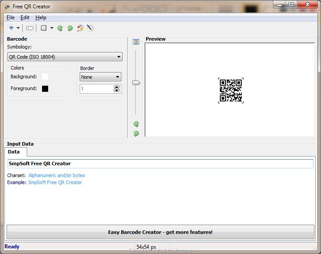Viewport: 321px width, 254px height.
Task: Click the Ready status text
Action: [12, 247]
